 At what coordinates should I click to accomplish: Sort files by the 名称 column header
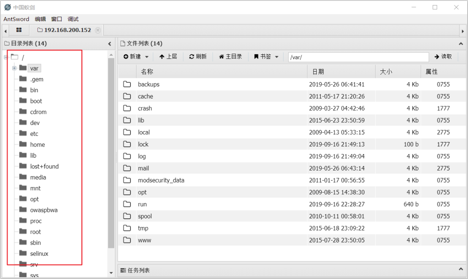[x=222, y=72]
